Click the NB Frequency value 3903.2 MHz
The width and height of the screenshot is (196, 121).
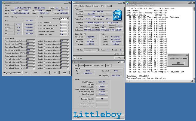pos(116,76)
